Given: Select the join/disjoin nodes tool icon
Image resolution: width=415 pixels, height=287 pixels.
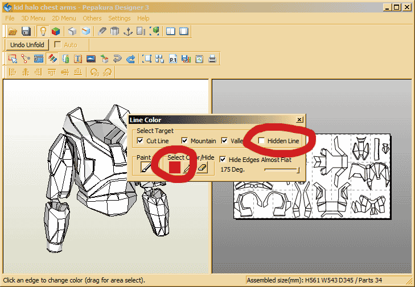Looking at the screenshot, I should pyautogui.click(x=26, y=59).
